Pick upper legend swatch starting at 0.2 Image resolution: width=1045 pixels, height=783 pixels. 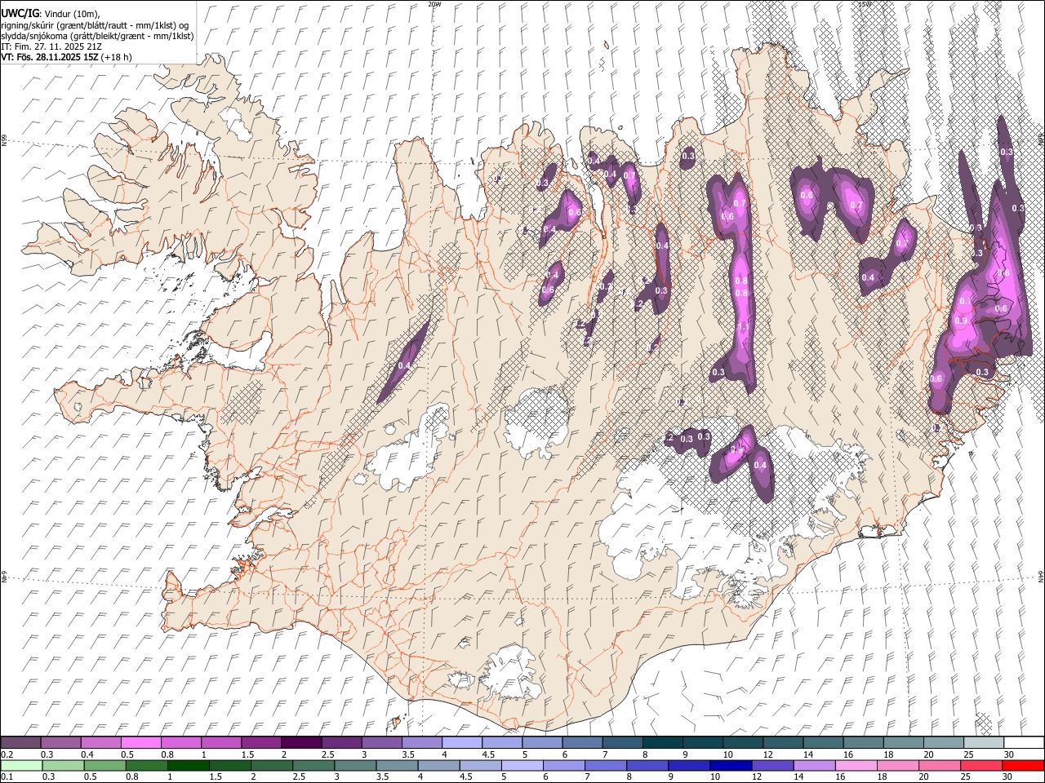tap(20, 743)
